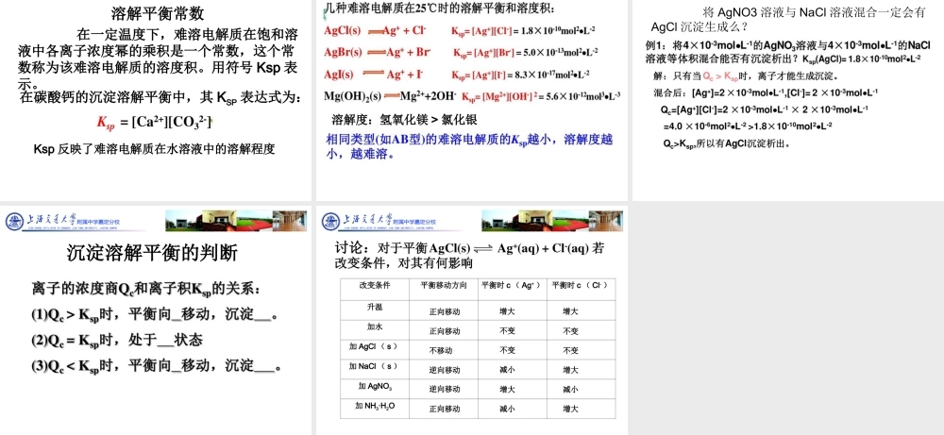The height and width of the screenshot is (435, 944).
Task: Click the 减小 cell in the 加 AgNO3 row
Action: pos(570,390)
